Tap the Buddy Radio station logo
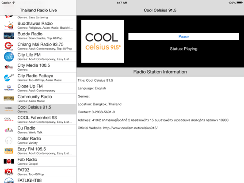Viewport: 244px width, 183px height. tap(9, 36)
